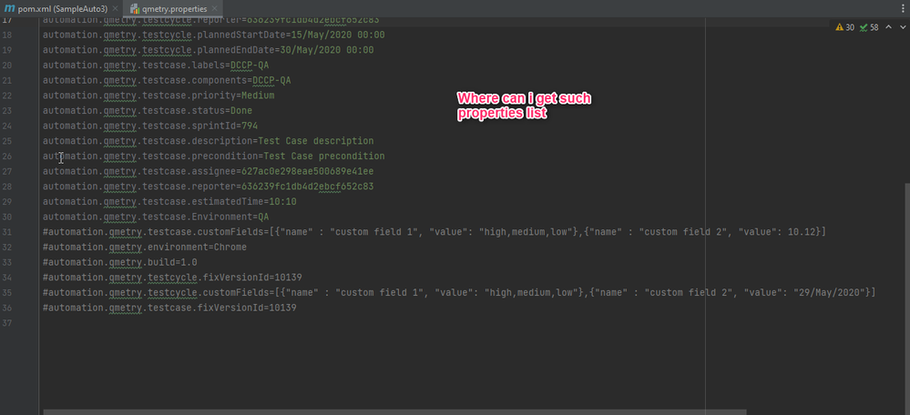Click the testcase.assignee line

209,171
